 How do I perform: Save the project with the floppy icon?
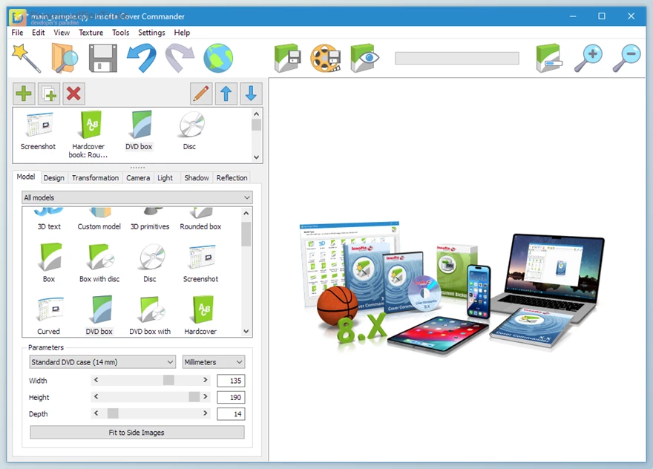pyautogui.click(x=103, y=59)
